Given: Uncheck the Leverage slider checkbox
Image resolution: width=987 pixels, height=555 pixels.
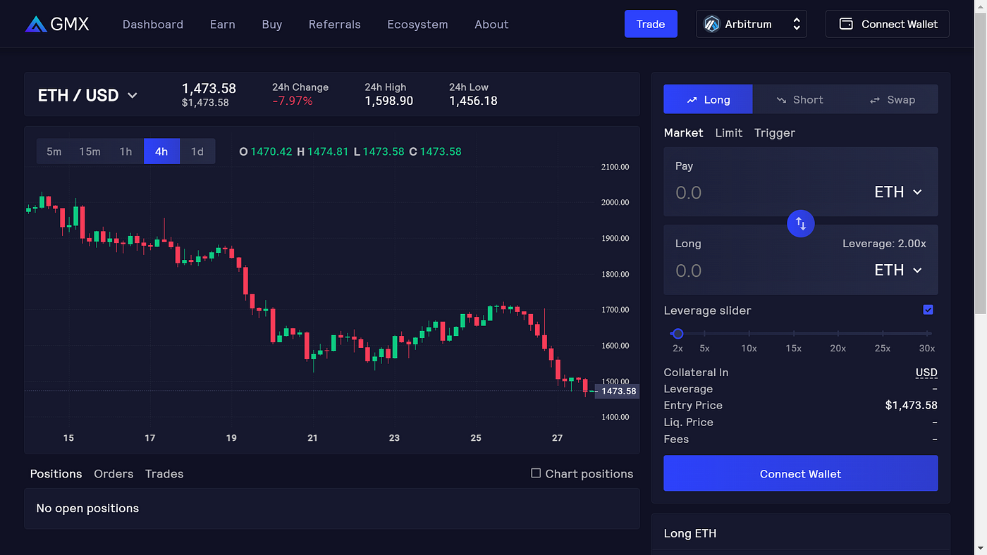Looking at the screenshot, I should click(928, 309).
